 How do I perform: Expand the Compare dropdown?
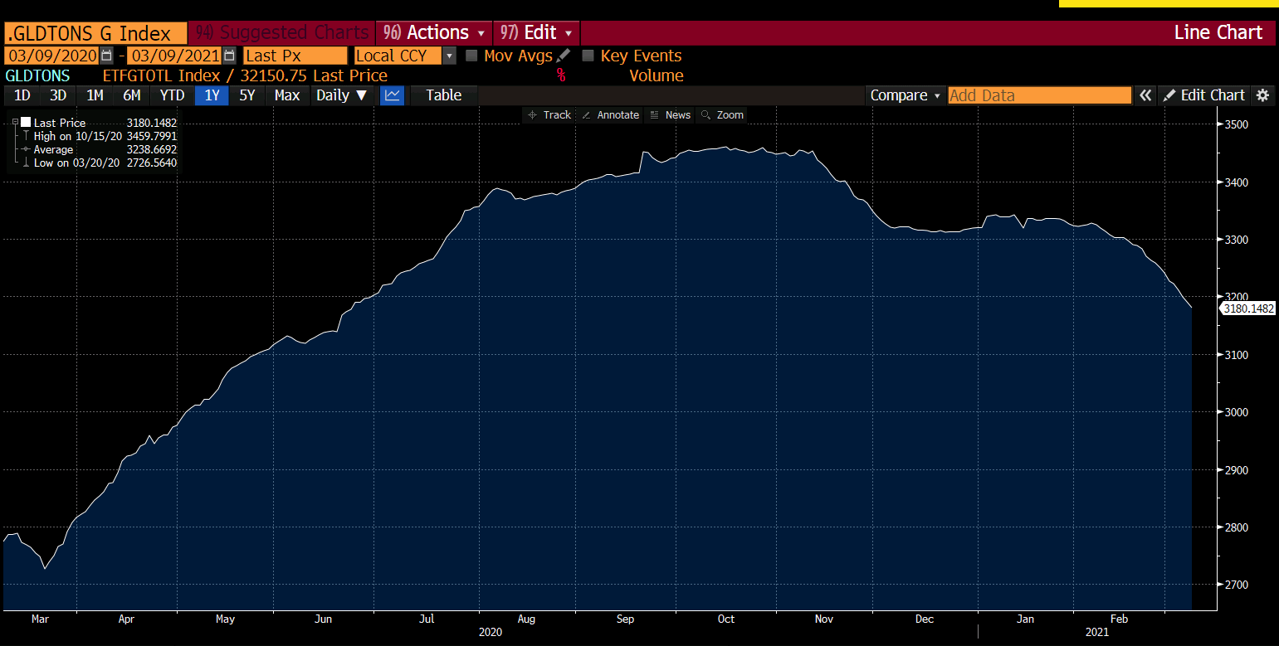point(905,95)
